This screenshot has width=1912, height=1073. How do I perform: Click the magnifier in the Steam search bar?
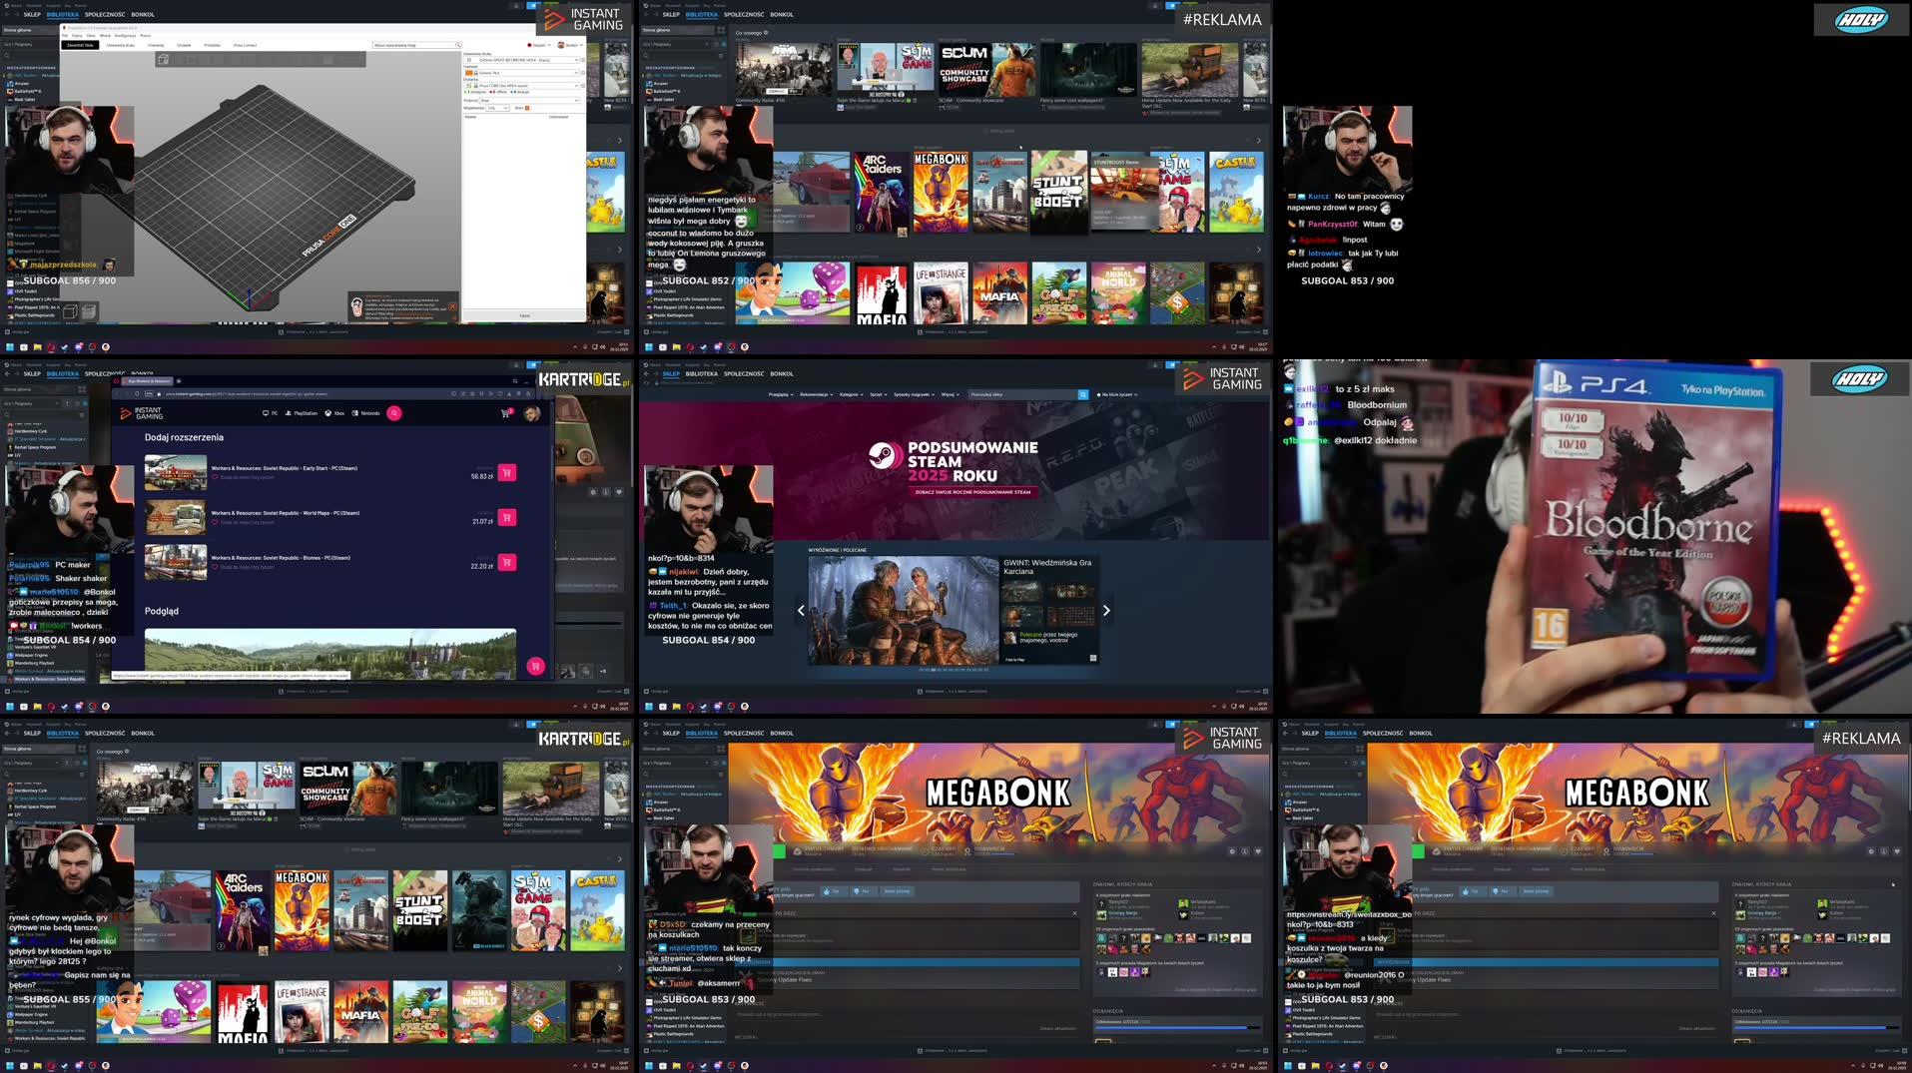point(1083,394)
